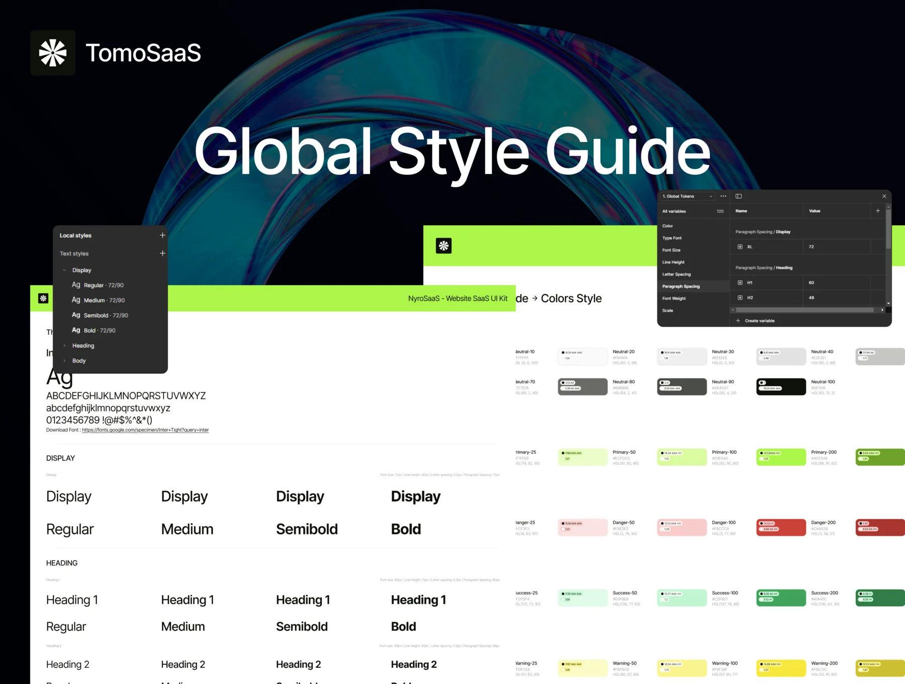
Task: Click the XL variable type icon
Action: 740,247
